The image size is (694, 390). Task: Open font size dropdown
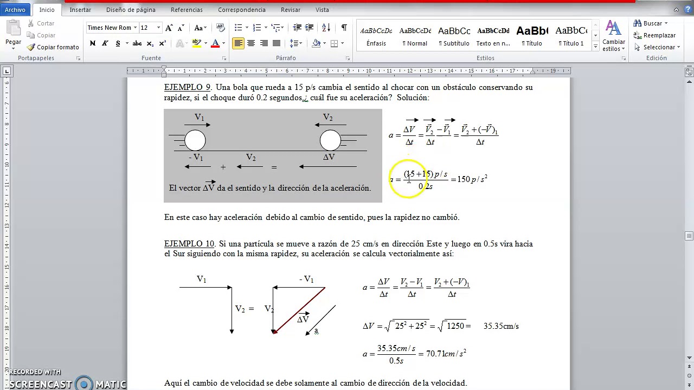click(158, 28)
